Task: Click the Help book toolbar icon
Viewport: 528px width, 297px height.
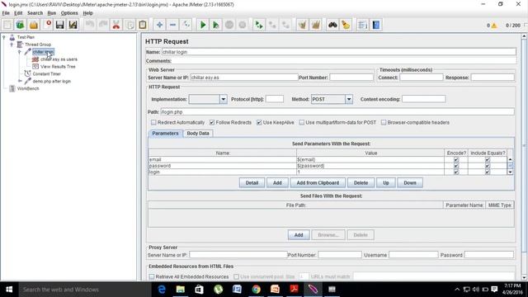Action: (x=376, y=25)
